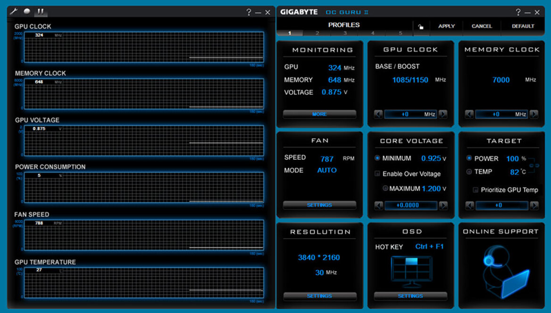Click memory clock +0 MHz offset field

click(x=501, y=114)
